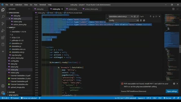Open the Terminal menu
Screen dimensions: 181x102
click(42, 5)
